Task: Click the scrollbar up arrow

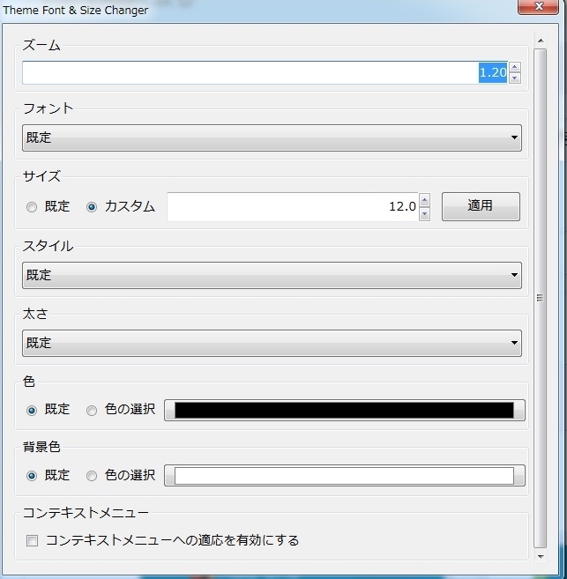Action: click(x=541, y=41)
